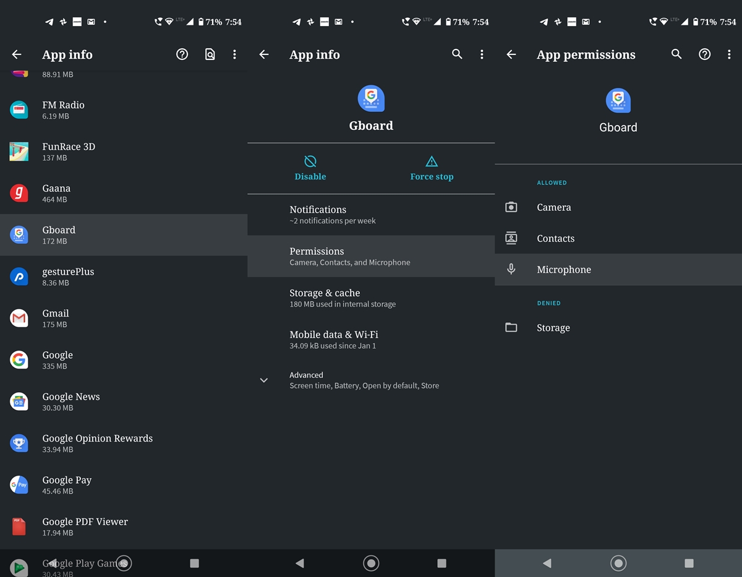Tap navigation Back on Gboard App info screen
The height and width of the screenshot is (577, 742).
(299, 563)
